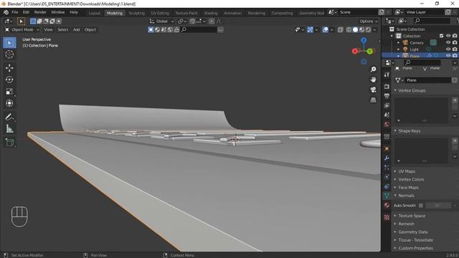The width and height of the screenshot is (459, 258).
Task: Select the Annotate tool
Action: 9,117
